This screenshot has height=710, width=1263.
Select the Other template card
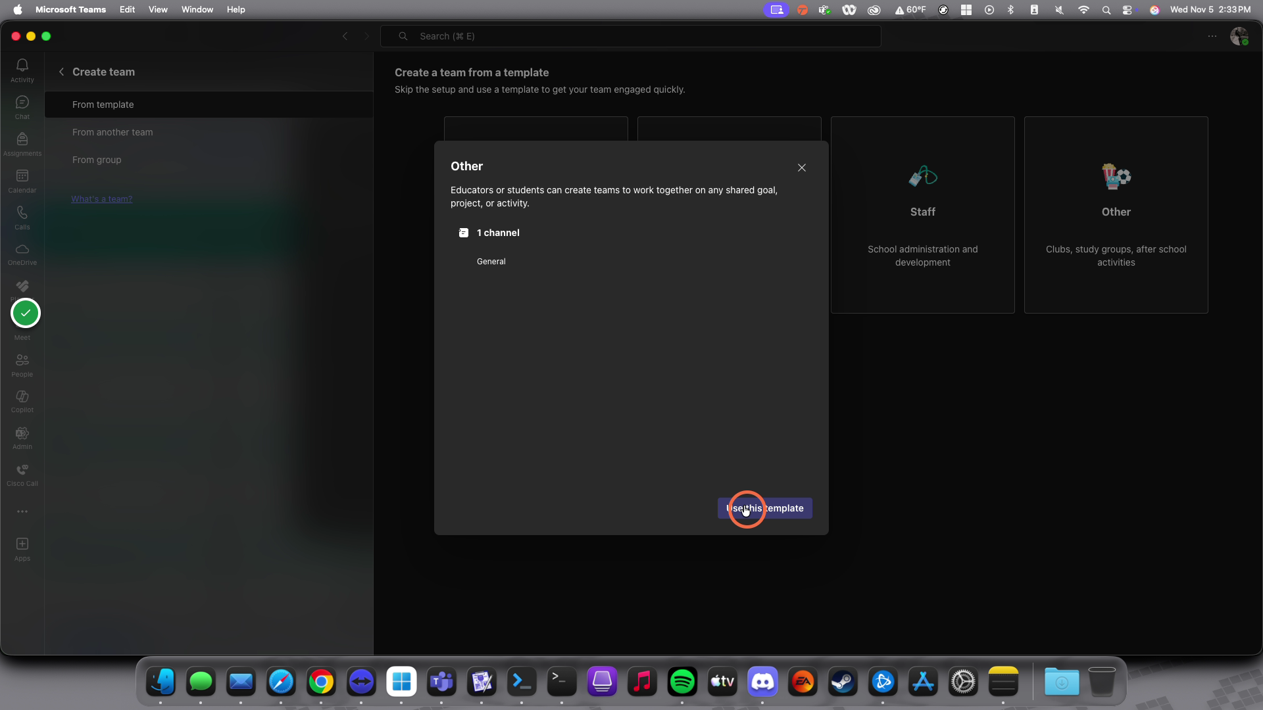pyautogui.click(x=1116, y=215)
